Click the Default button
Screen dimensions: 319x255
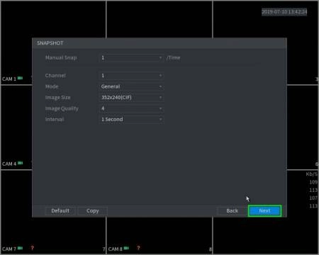click(x=60, y=211)
